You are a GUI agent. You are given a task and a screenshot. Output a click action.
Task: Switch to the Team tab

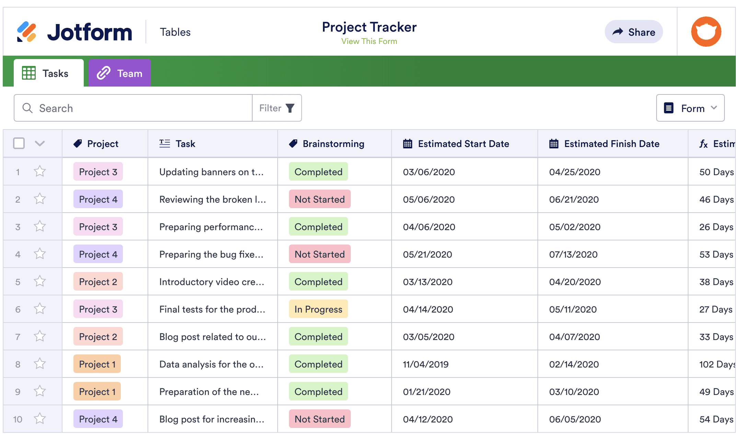tap(120, 73)
